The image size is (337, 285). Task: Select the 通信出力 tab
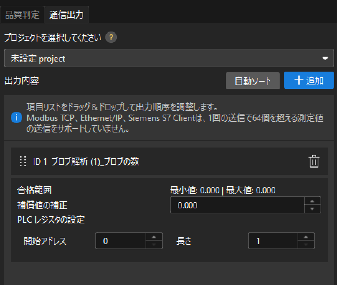click(x=66, y=15)
